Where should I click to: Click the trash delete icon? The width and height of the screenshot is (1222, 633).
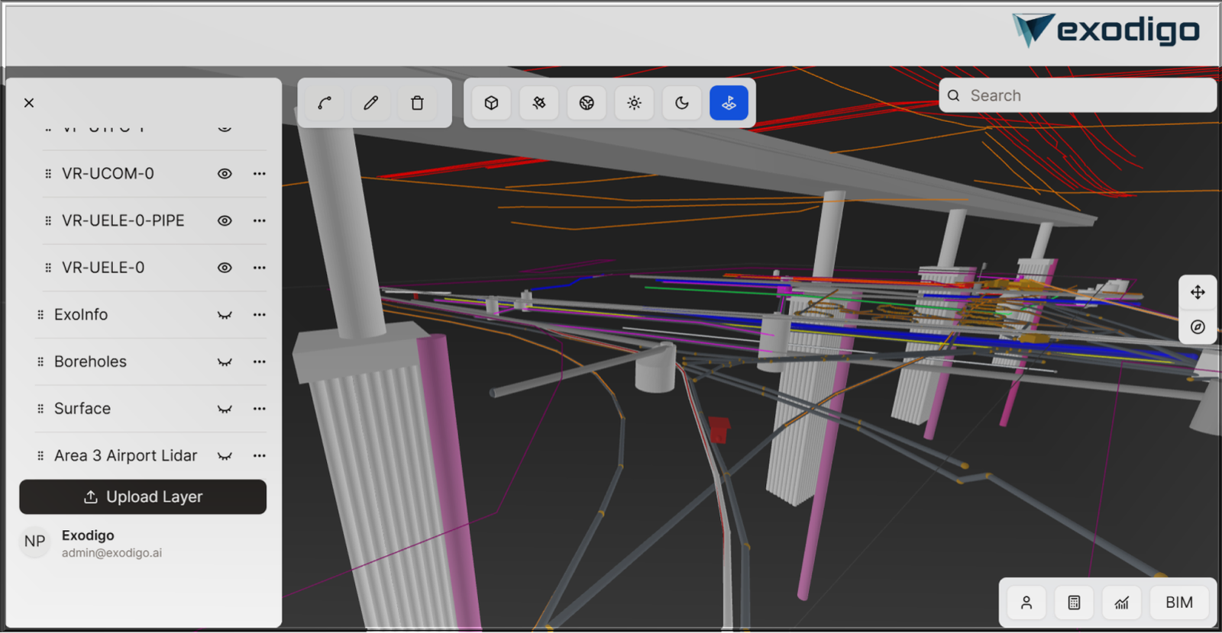pyautogui.click(x=417, y=103)
